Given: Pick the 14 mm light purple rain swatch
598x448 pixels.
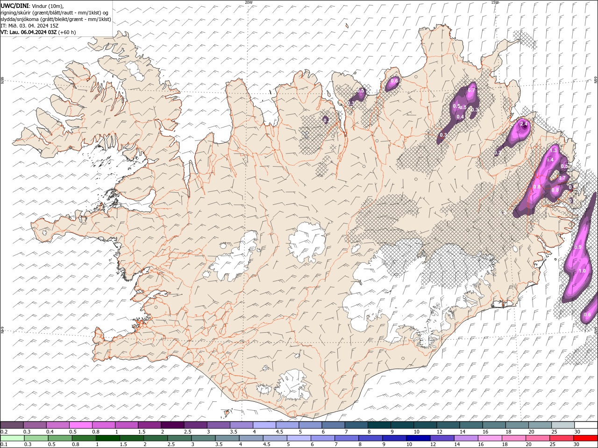Looking at the screenshot, I should click(x=465, y=438).
